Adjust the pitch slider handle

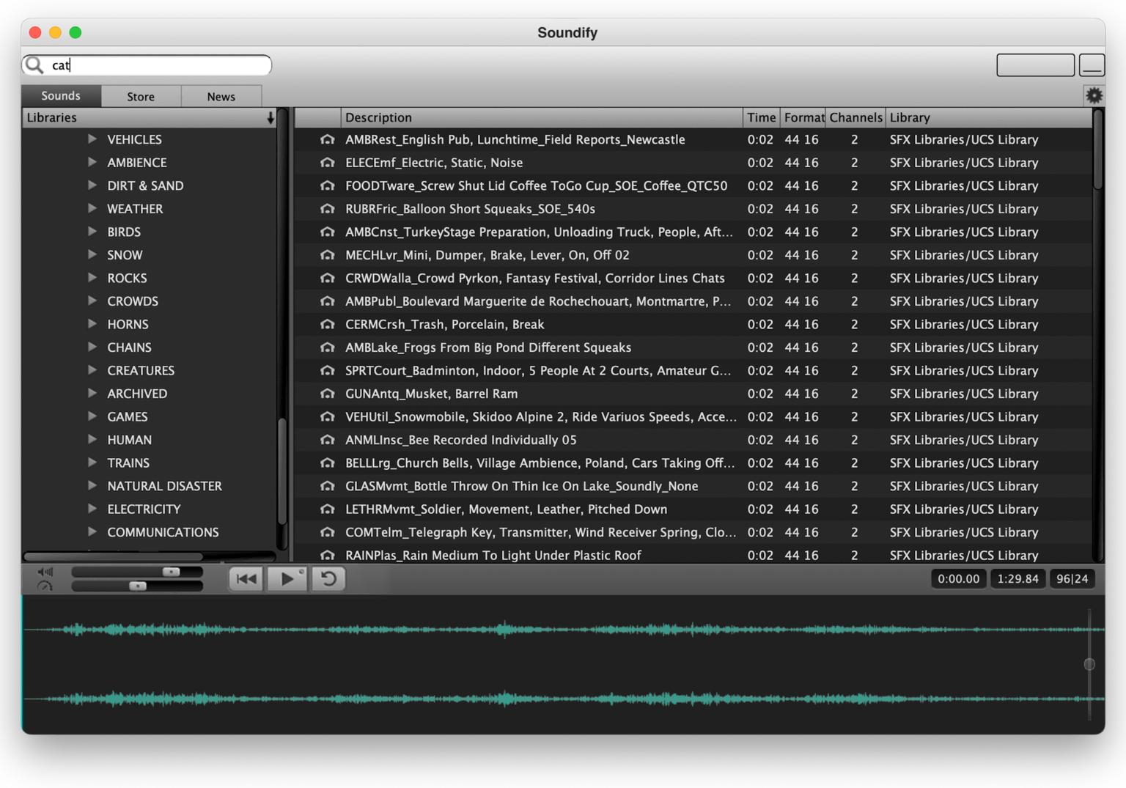[x=138, y=586]
